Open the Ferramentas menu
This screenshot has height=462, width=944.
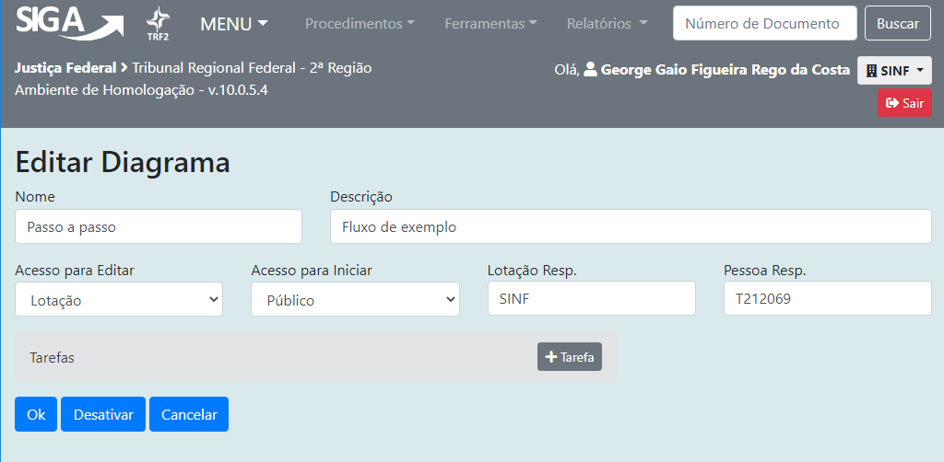[x=490, y=23]
